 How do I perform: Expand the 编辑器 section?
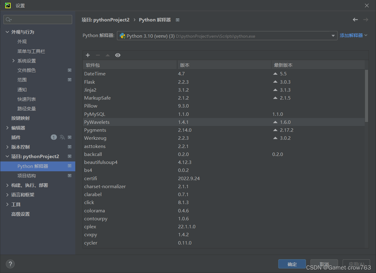pos(7,128)
